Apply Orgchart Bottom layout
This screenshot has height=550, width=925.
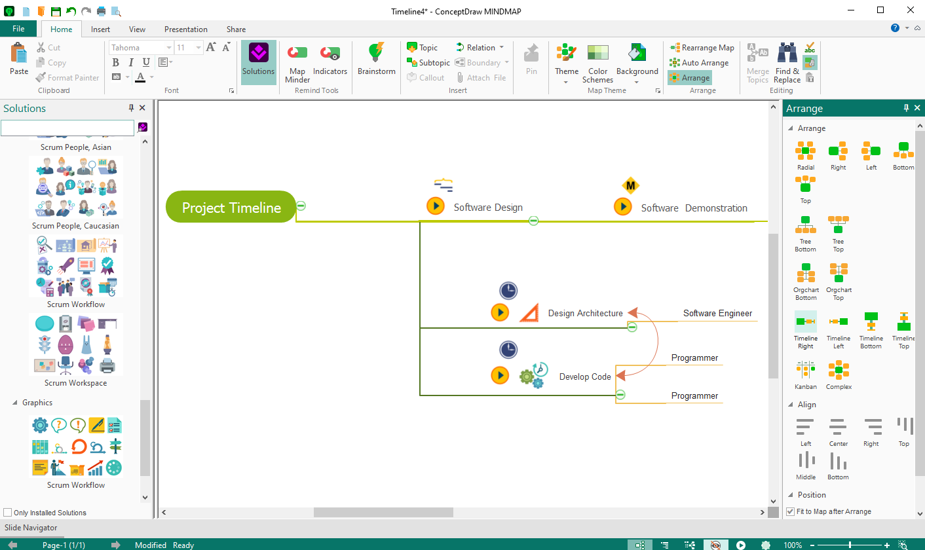pos(805,282)
